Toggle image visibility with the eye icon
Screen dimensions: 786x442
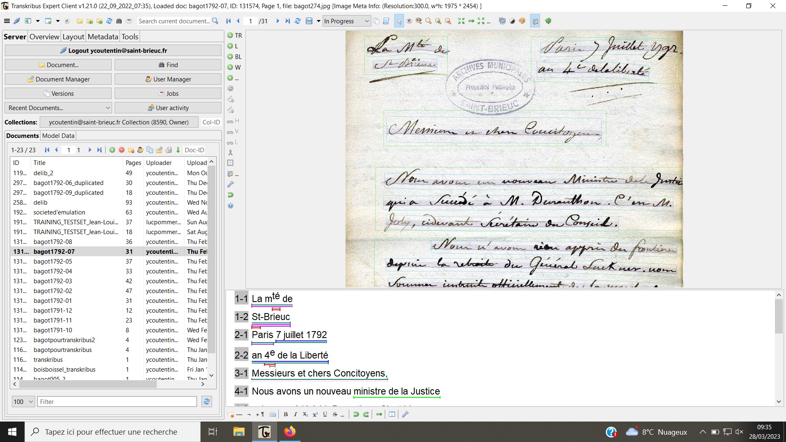(409, 21)
